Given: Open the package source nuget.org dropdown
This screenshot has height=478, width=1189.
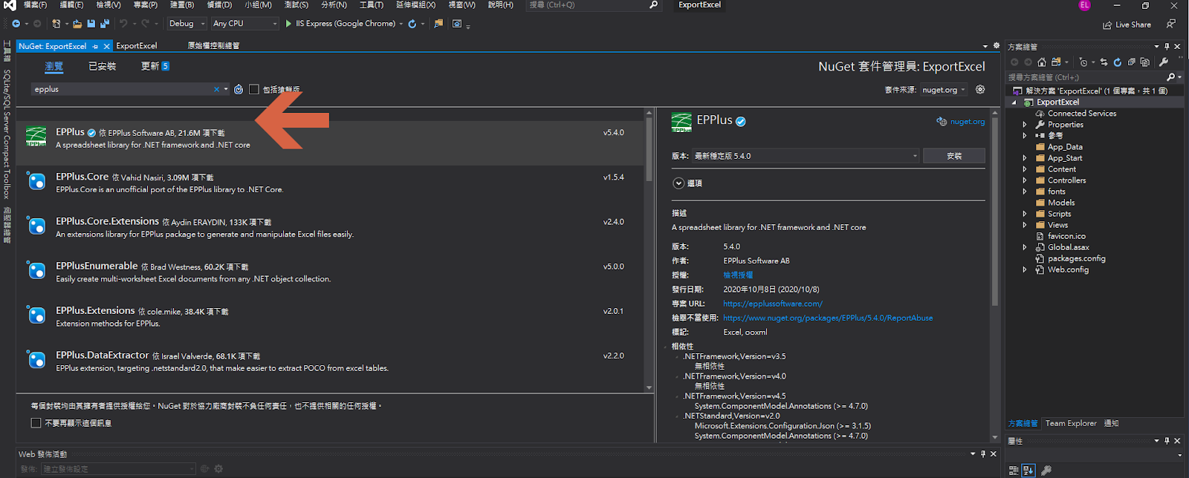Looking at the screenshot, I should click(944, 90).
